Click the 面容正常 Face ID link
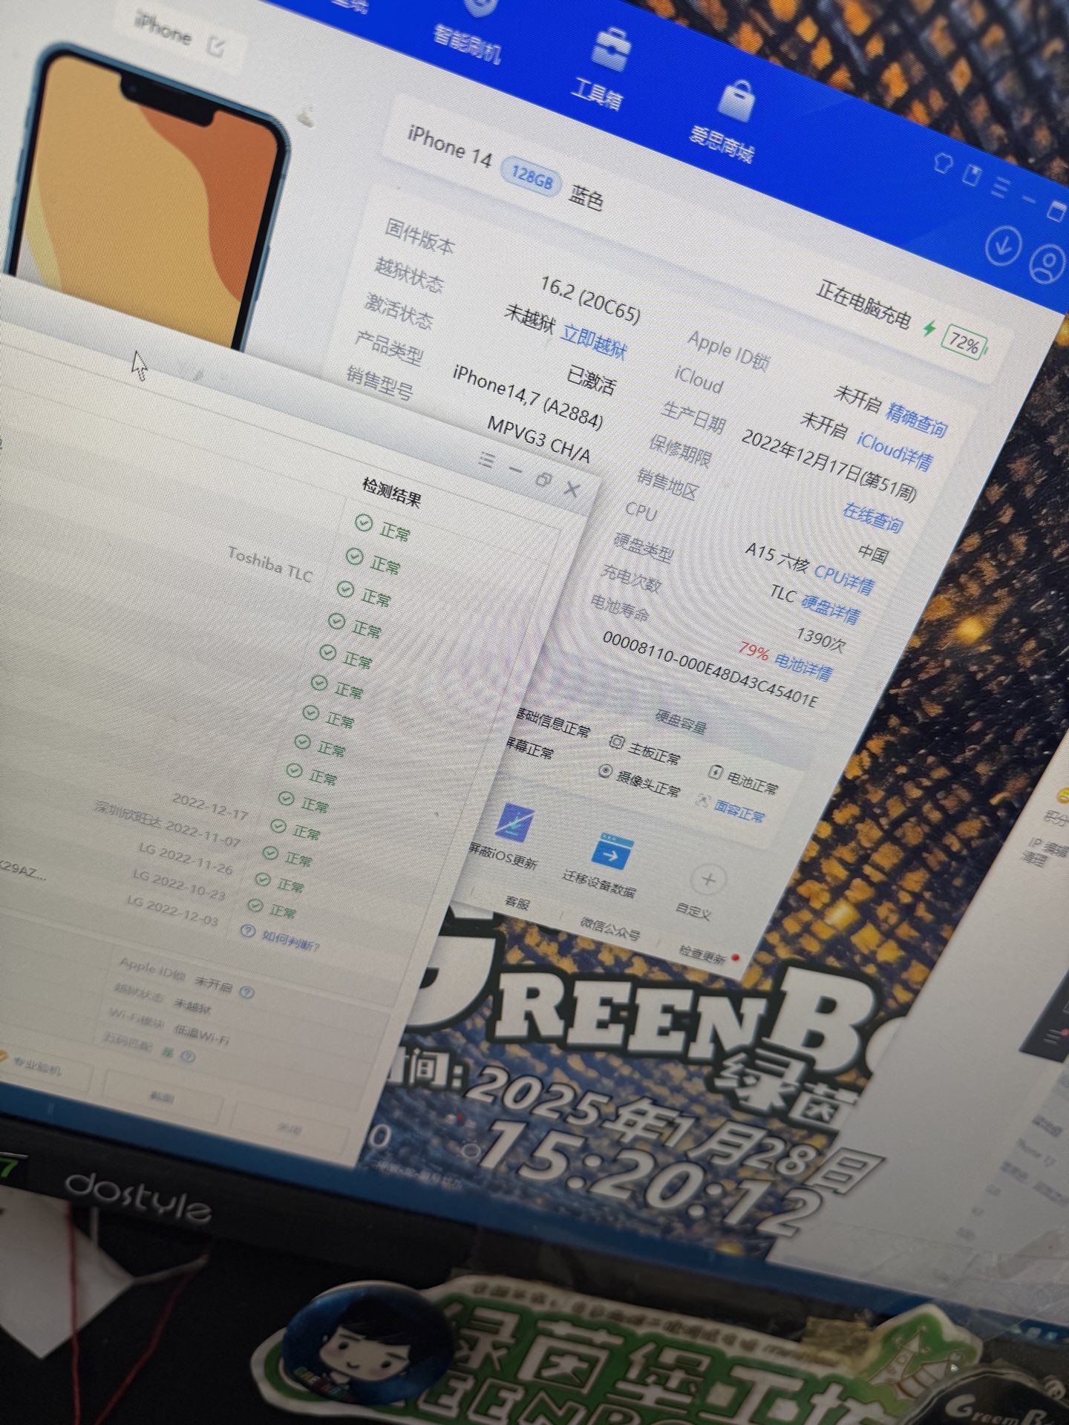The width and height of the screenshot is (1069, 1425). click(x=739, y=810)
